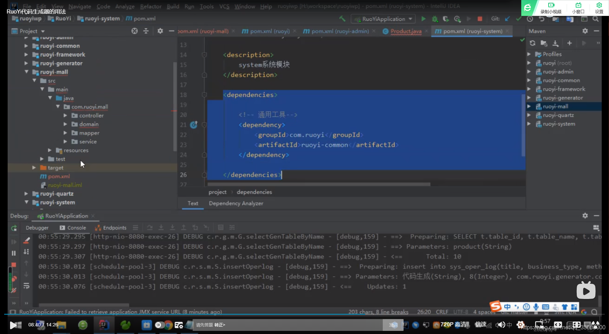Viewport: 609px width, 334px height.
Task: Click dependencies breadcrumb
Action: click(254, 192)
